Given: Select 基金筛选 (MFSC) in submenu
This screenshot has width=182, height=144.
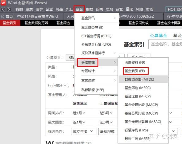Looking at the screenshot, I should tap(143, 88).
